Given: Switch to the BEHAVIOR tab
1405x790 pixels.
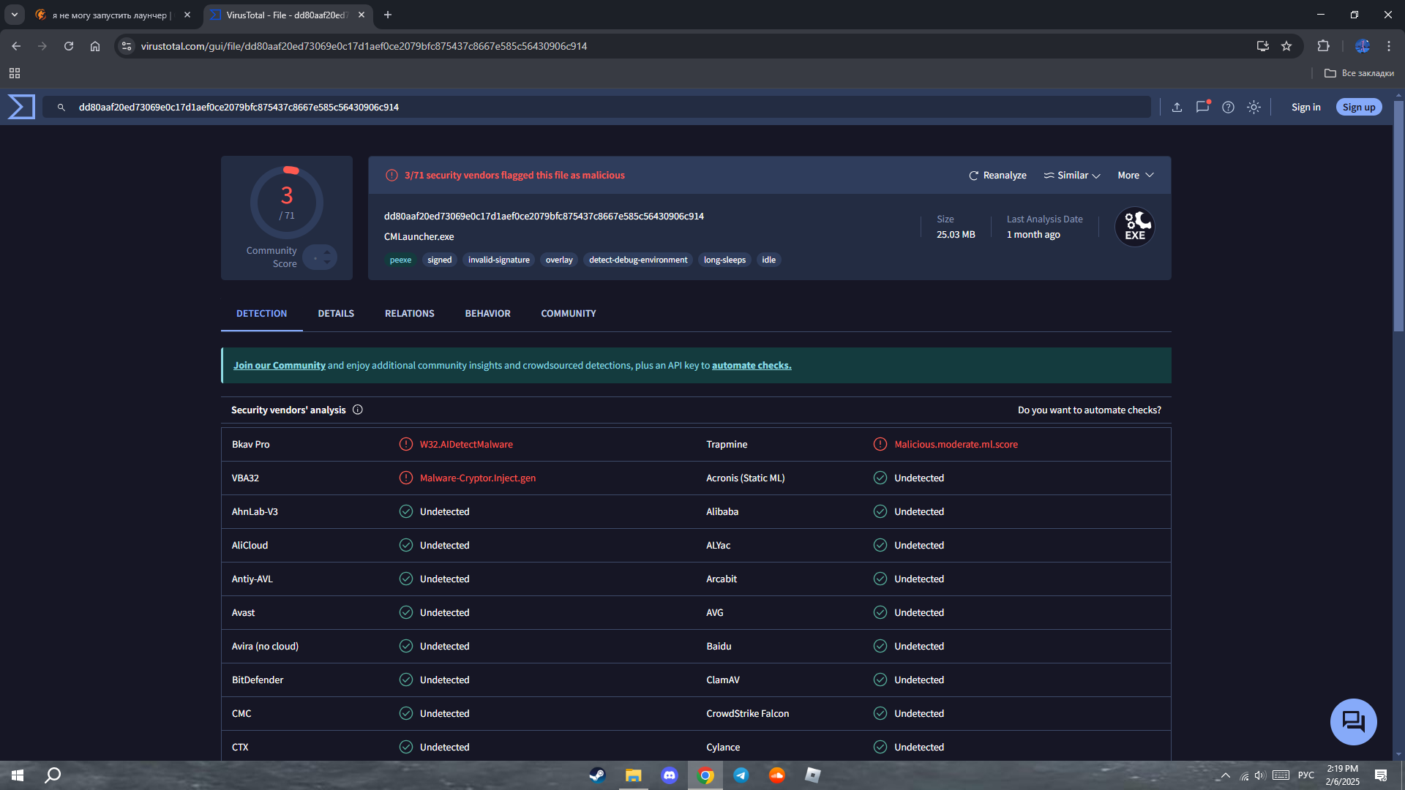Looking at the screenshot, I should coord(487,313).
